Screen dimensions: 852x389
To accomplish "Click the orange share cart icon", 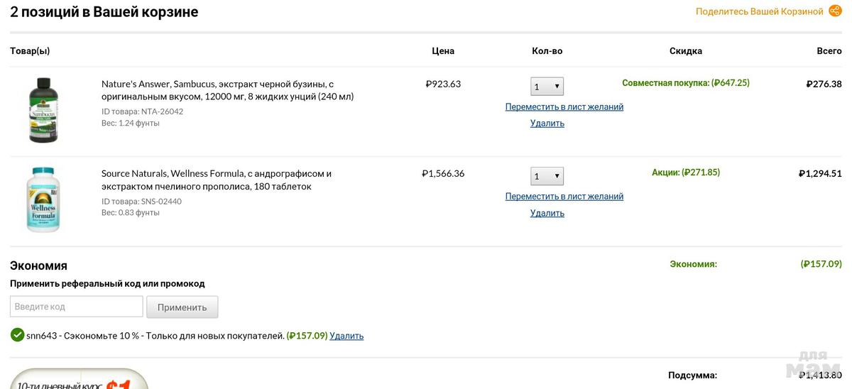I will click(x=835, y=11).
